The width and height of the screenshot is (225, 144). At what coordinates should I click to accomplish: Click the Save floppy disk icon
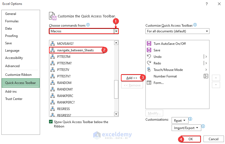pyautogui.click(x=149, y=50)
